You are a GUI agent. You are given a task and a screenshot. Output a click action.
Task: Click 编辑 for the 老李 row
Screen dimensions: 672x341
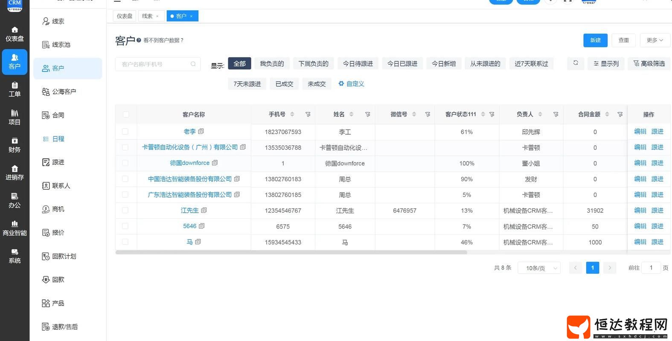[640, 131]
